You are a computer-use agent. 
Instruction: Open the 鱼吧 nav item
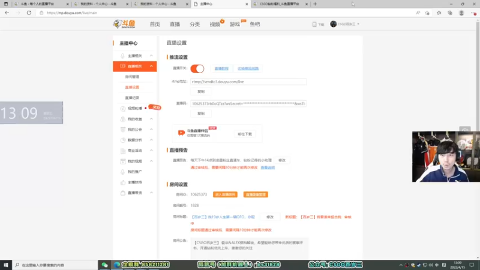click(x=254, y=24)
